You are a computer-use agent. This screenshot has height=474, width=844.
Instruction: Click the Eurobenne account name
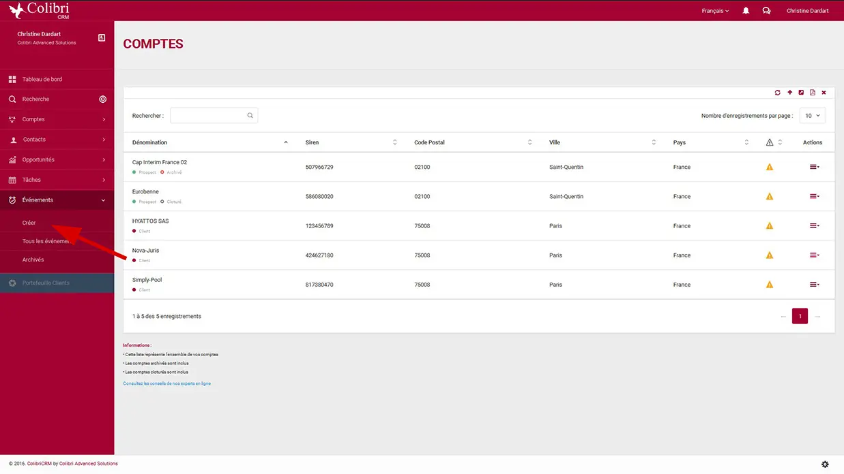pos(145,191)
